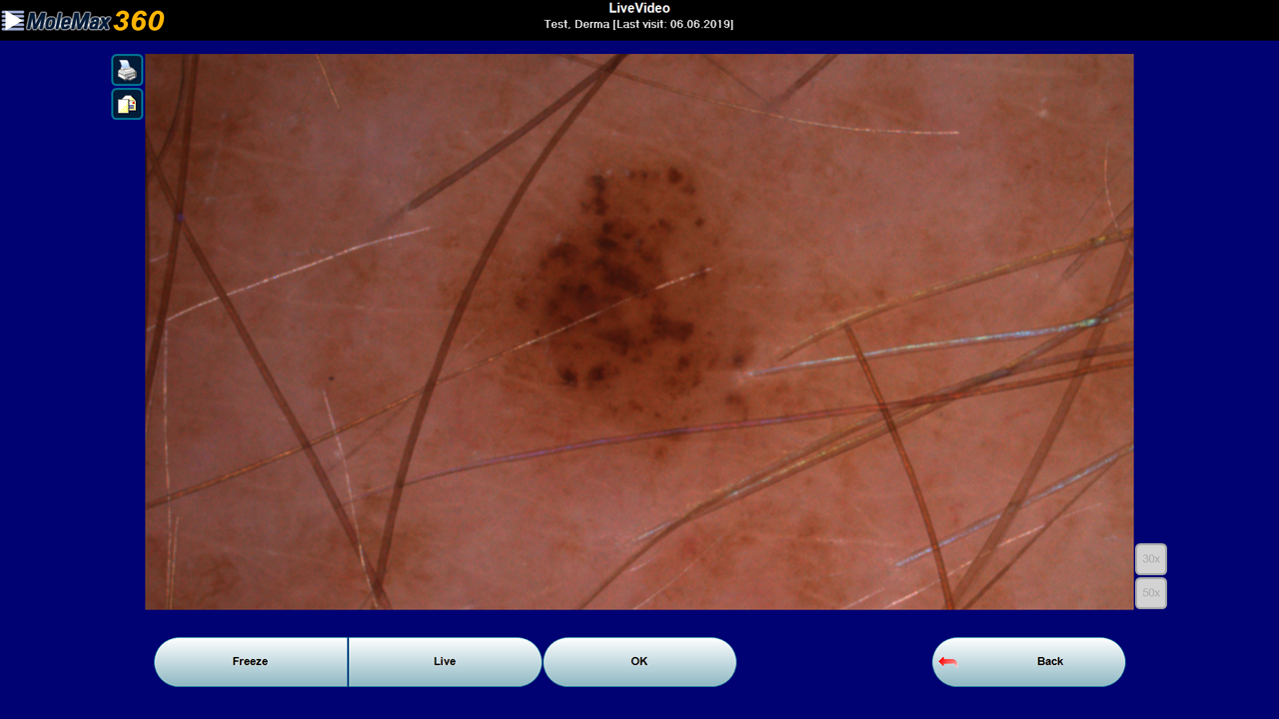Select the 50x magnification button
This screenshot has height=719, width=1279.
[1151, 593]
